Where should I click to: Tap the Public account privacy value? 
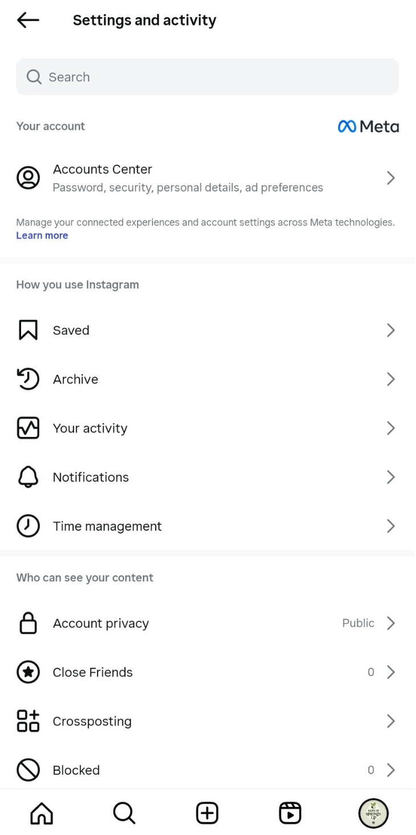[x=358, y=623]
